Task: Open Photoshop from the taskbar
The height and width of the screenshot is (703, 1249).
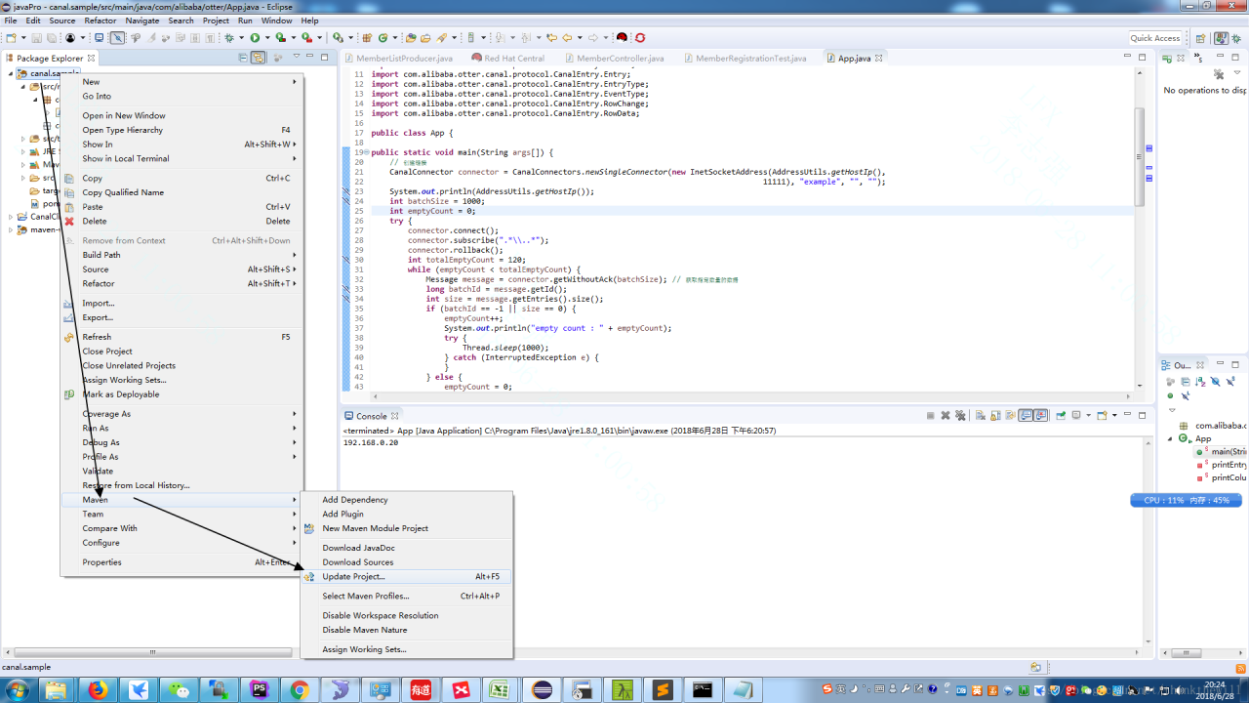Action: click(x=259, y=689)
